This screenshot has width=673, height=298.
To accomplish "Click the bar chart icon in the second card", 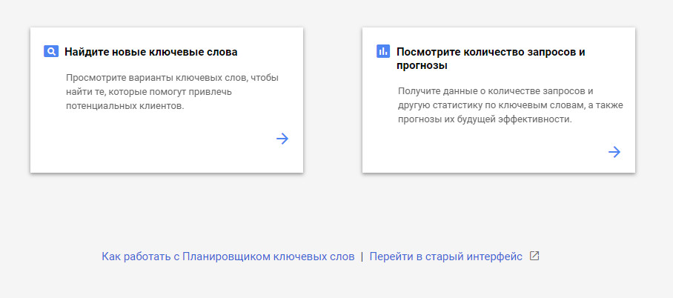I will pos(383,52).
